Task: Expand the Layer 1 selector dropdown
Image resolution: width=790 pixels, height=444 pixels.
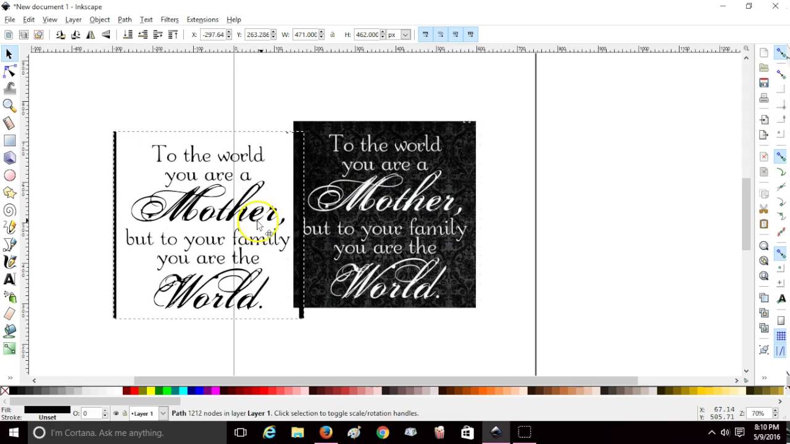Action: tap(163, 413)
